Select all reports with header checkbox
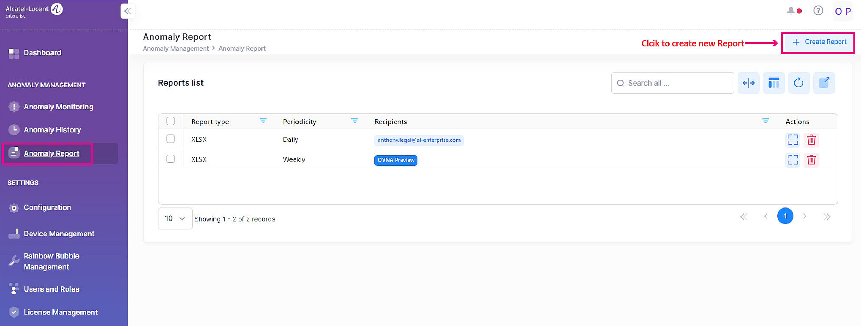The height and width of the screenshot is (326, 861). (x=171, y=121)
